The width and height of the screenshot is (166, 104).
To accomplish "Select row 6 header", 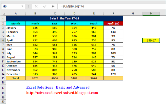I will [3, 41].
